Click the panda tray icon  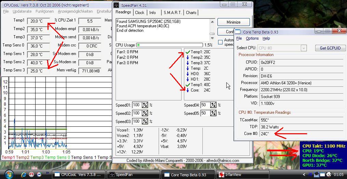pos(329,175)
